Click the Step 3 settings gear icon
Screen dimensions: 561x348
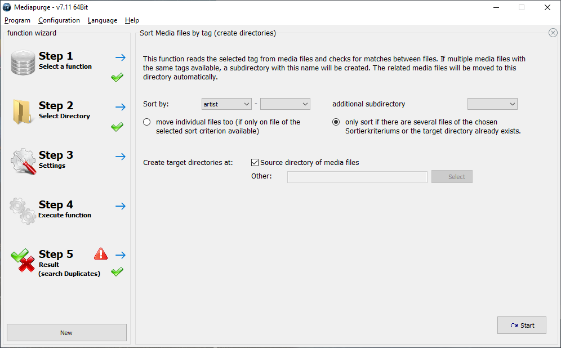23,161
